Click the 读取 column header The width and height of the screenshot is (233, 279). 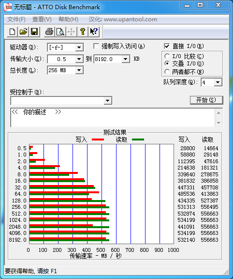[x=207, y=139]
